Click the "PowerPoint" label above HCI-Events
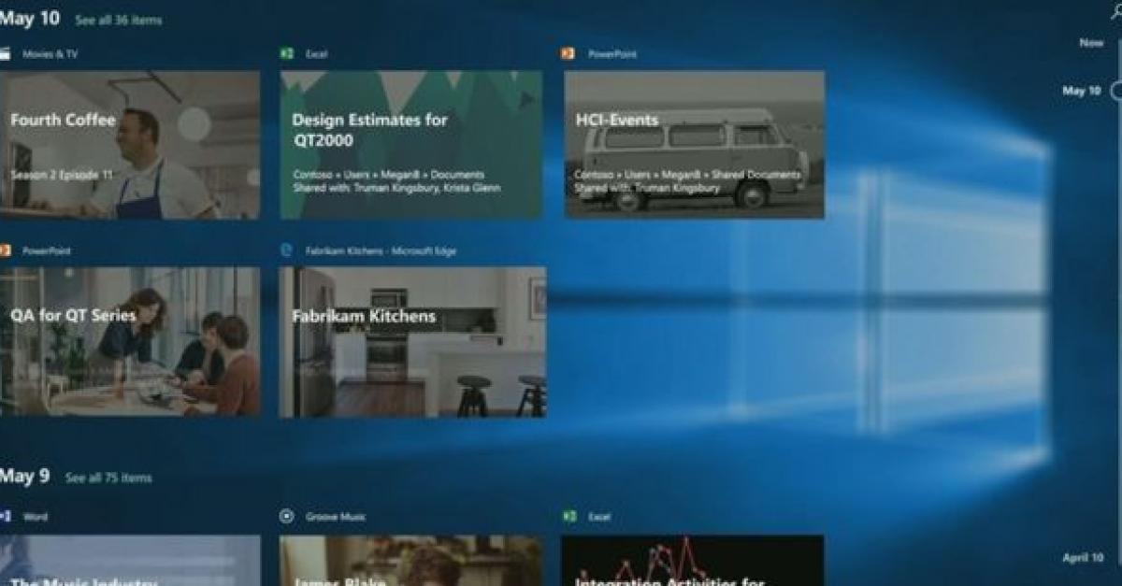The height and width of the screenshot is (586, 1122). pos(612,54)
